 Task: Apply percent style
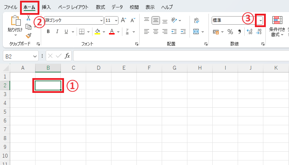click(230, 32)
